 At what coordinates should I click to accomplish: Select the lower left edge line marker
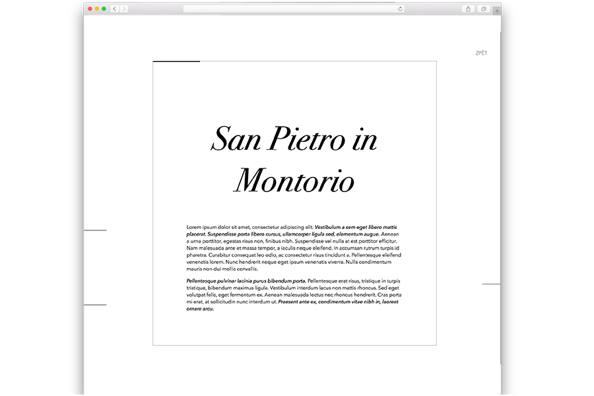95,305
